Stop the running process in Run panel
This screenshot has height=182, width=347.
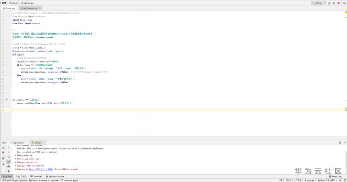coord(3,153)
